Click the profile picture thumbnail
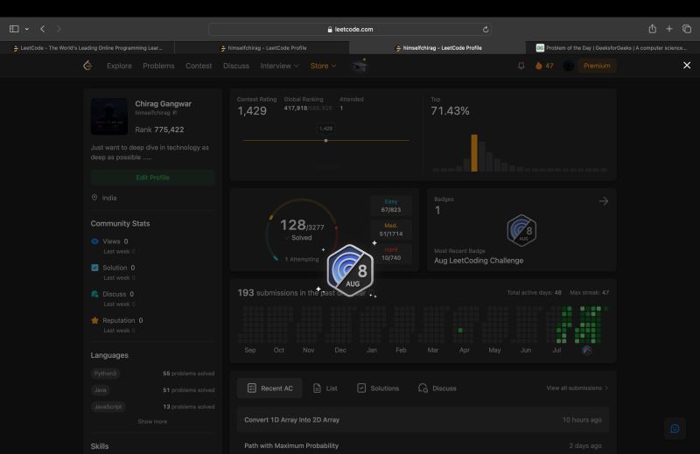The width and height of the screenshot is (700, 454). pos(109,116)
